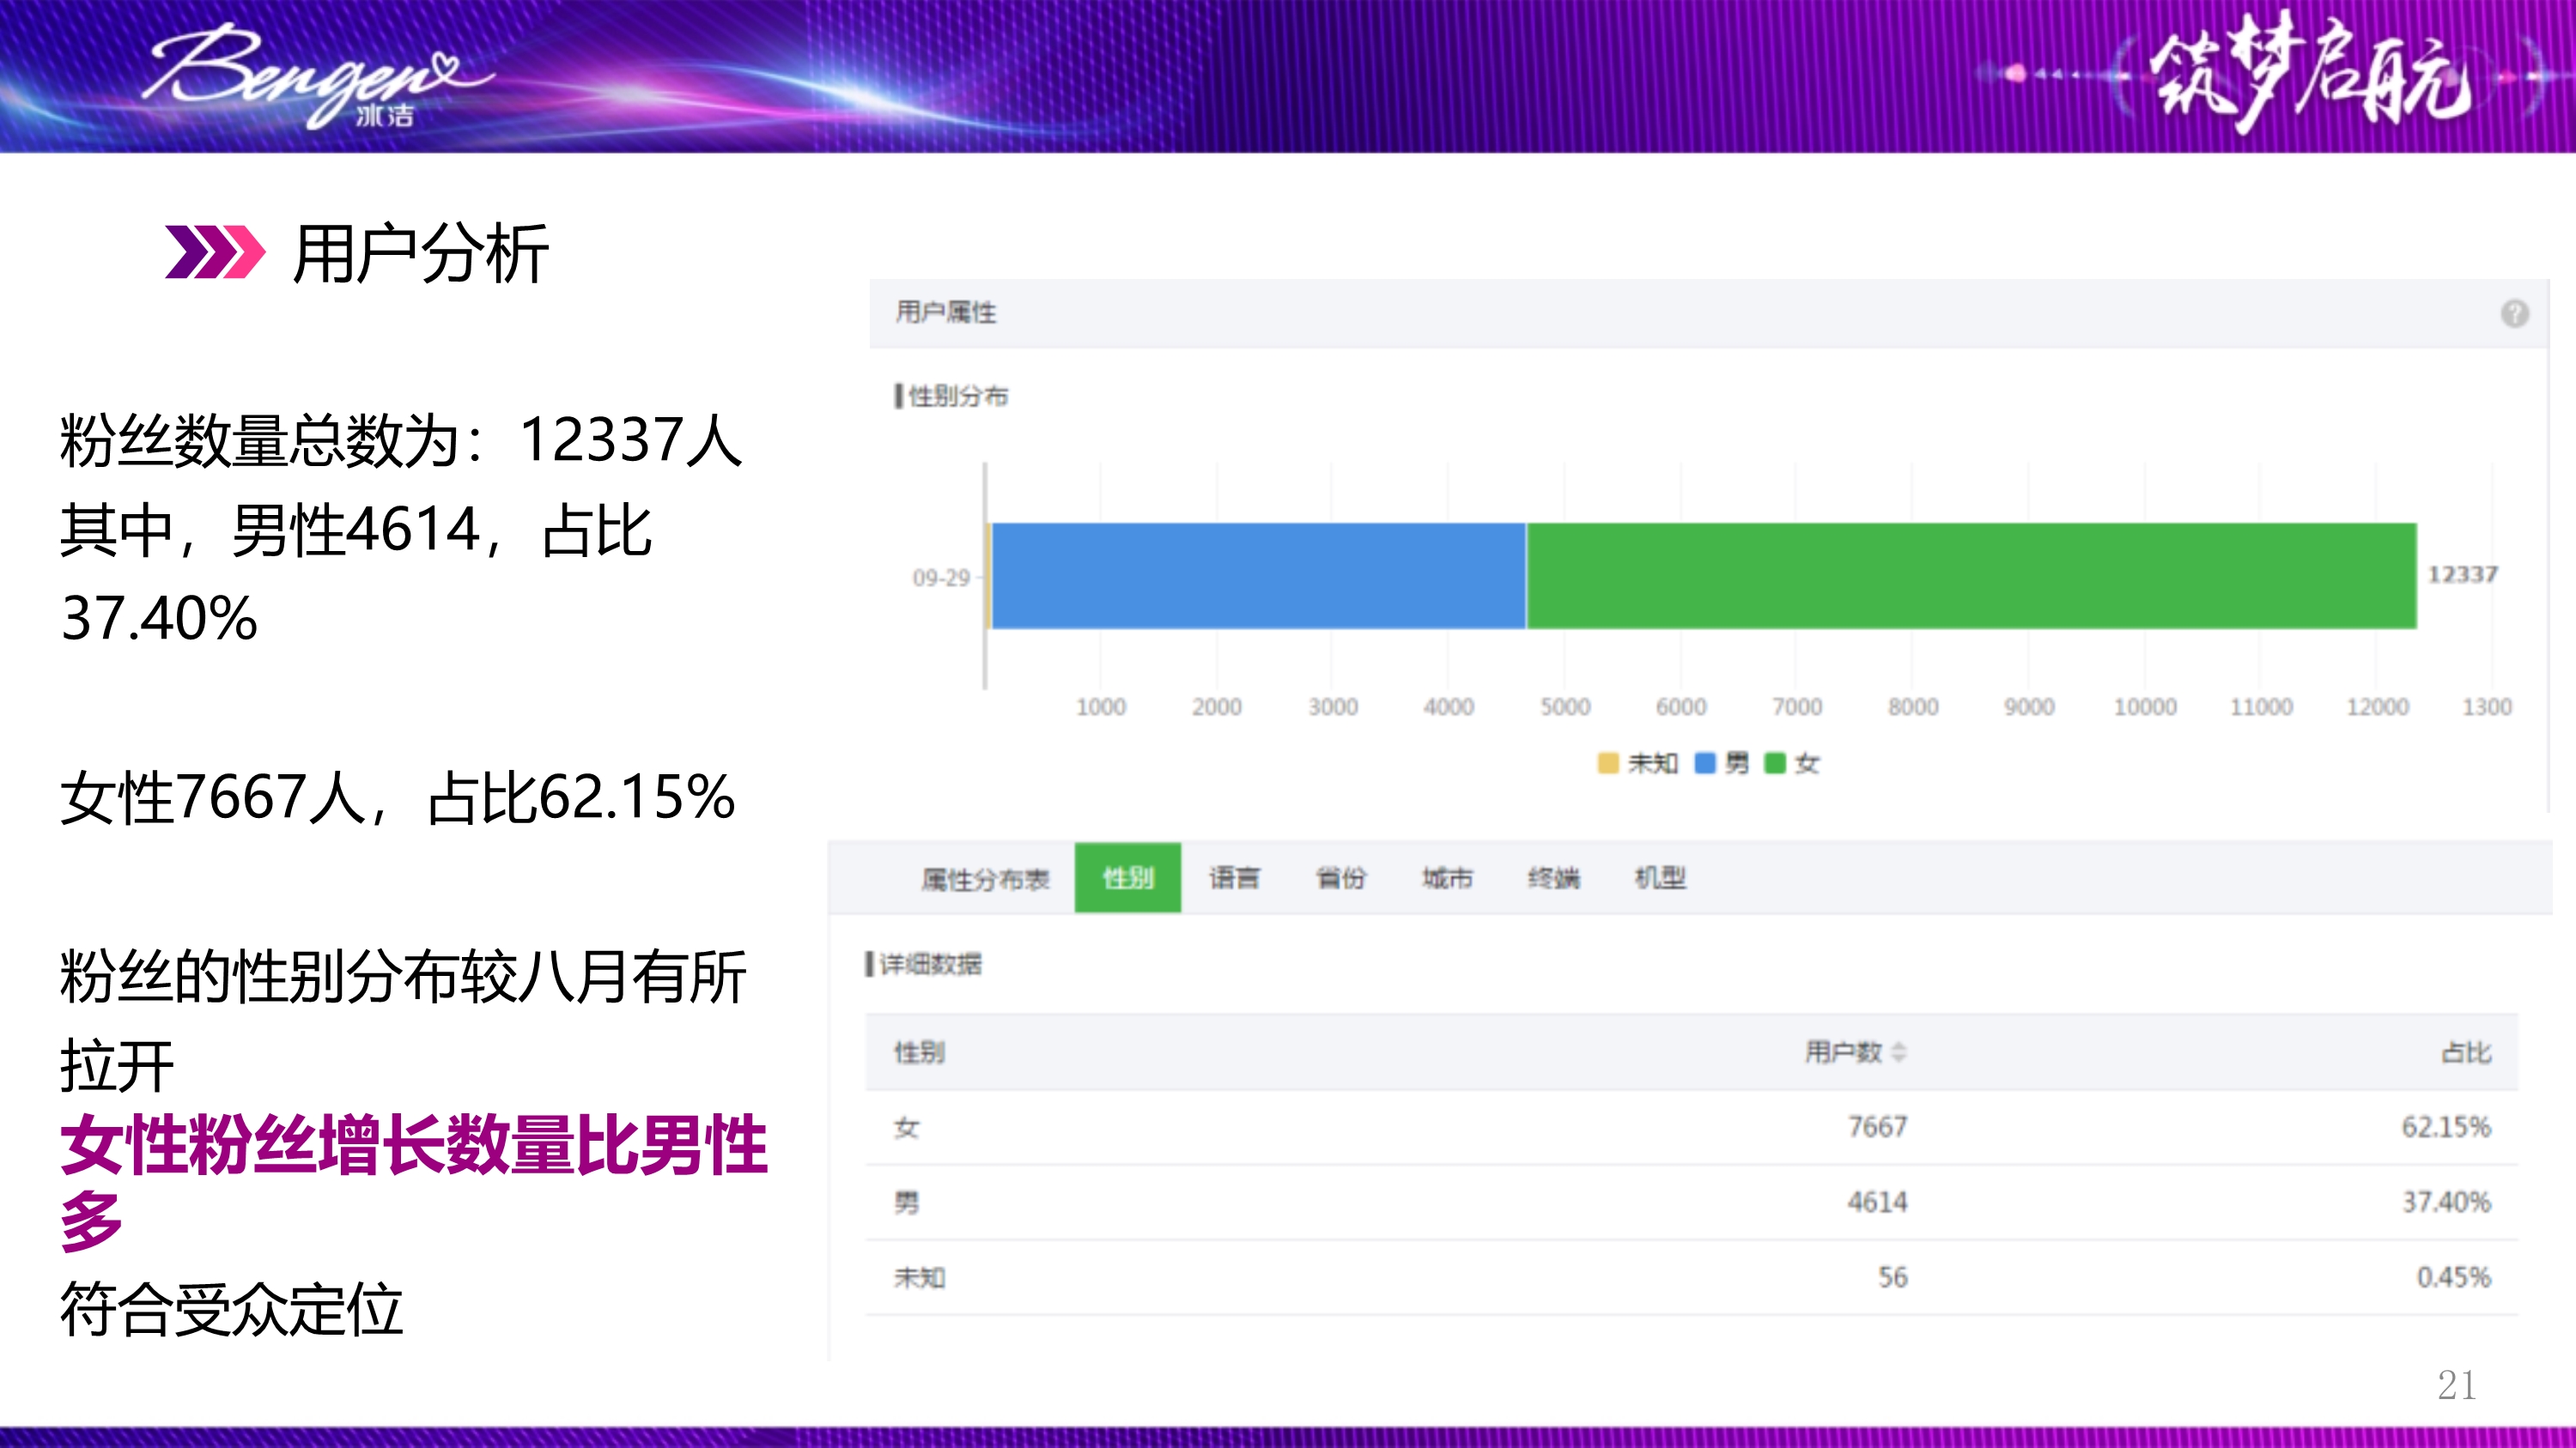This screenshot has height=1448, width=2576.
Task: Click the purple 女性粉丝增长数量比男性多 text
Action: [x=413, y=1182]
